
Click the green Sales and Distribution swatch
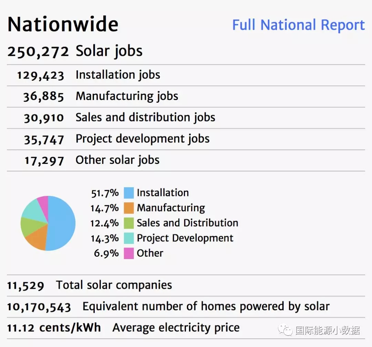[128, 223]
